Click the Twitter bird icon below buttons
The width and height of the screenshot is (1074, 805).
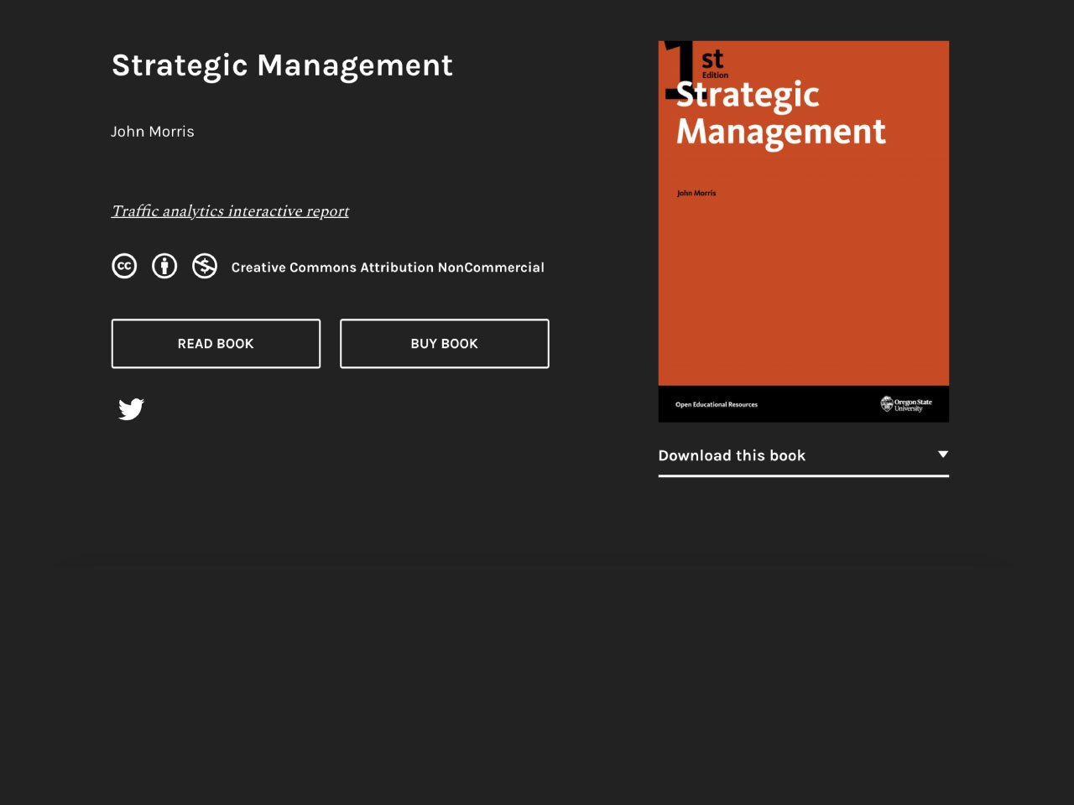pyautogui.click(x=131, y=409)
